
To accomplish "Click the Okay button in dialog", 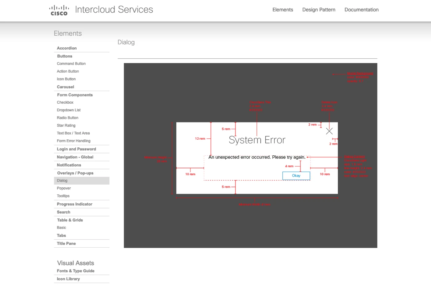I will click(296, 176).
